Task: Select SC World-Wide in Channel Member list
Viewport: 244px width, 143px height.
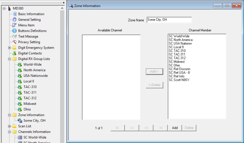Action: (x=179, y=36)
